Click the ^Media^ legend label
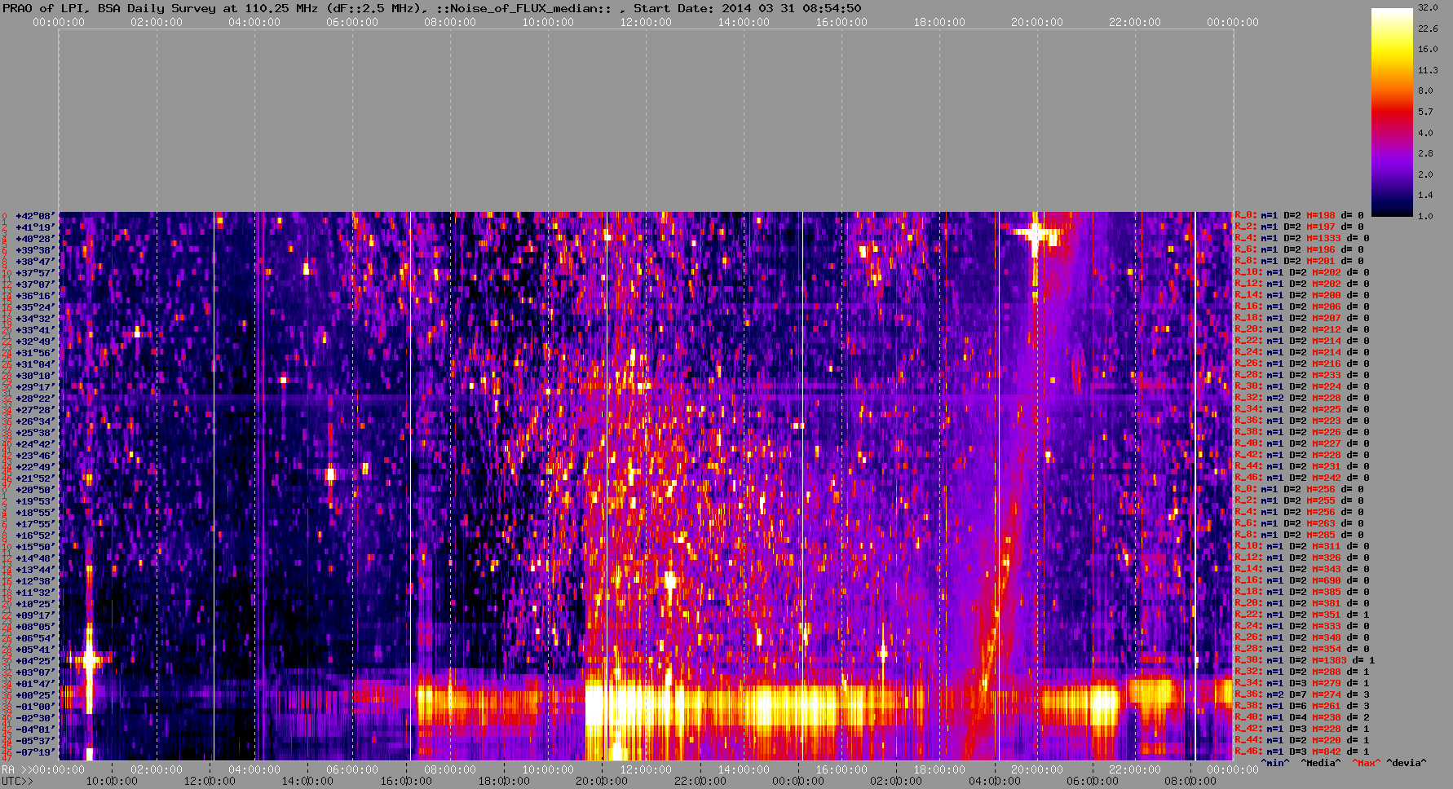Image resolution: width=1453 pixels, height=789 pixels. (x=1321, y=764)
